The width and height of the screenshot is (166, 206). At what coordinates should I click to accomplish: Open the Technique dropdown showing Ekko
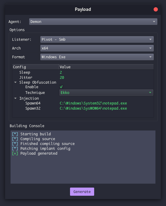[x=106, y=93]
